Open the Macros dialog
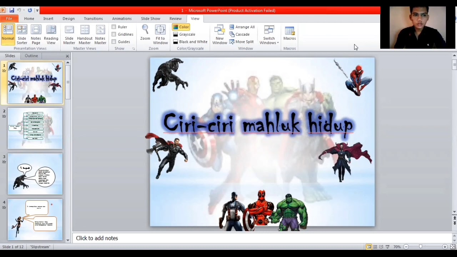This screenshot has width=457, height=257. point(290,33)
